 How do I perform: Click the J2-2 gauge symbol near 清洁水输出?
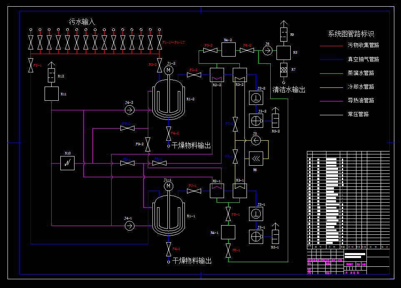coord(255,97)
